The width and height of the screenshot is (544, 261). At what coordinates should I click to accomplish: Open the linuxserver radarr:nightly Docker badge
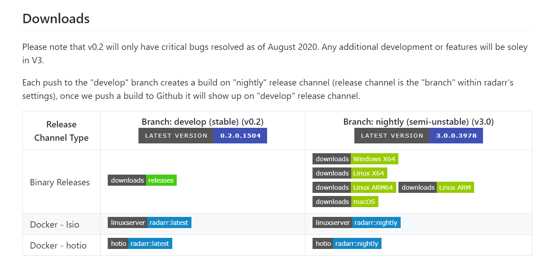[356, 222]
